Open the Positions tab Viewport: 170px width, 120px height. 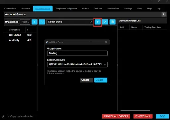coord(98,9)
